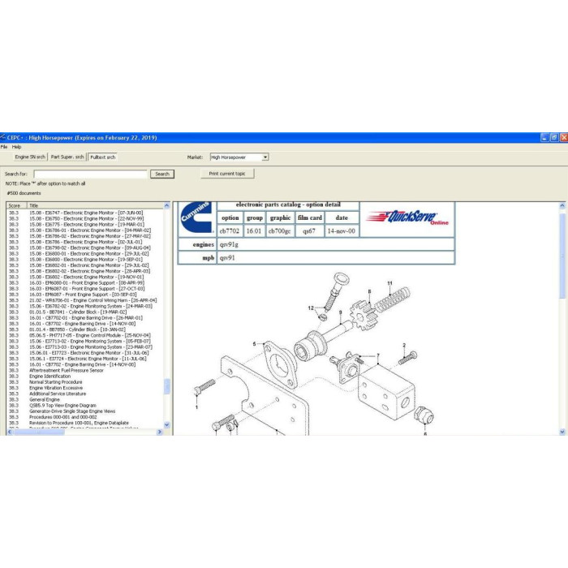Open the Market dropdown

[265, 157]
